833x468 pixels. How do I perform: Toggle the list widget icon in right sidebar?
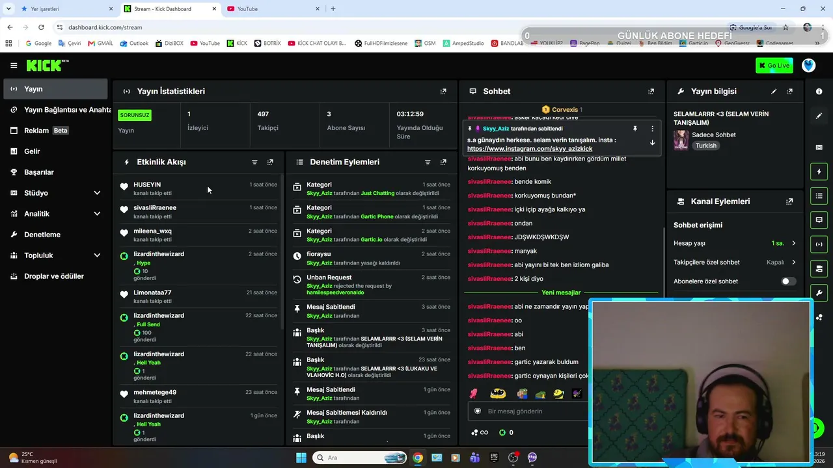pos(819,196)
